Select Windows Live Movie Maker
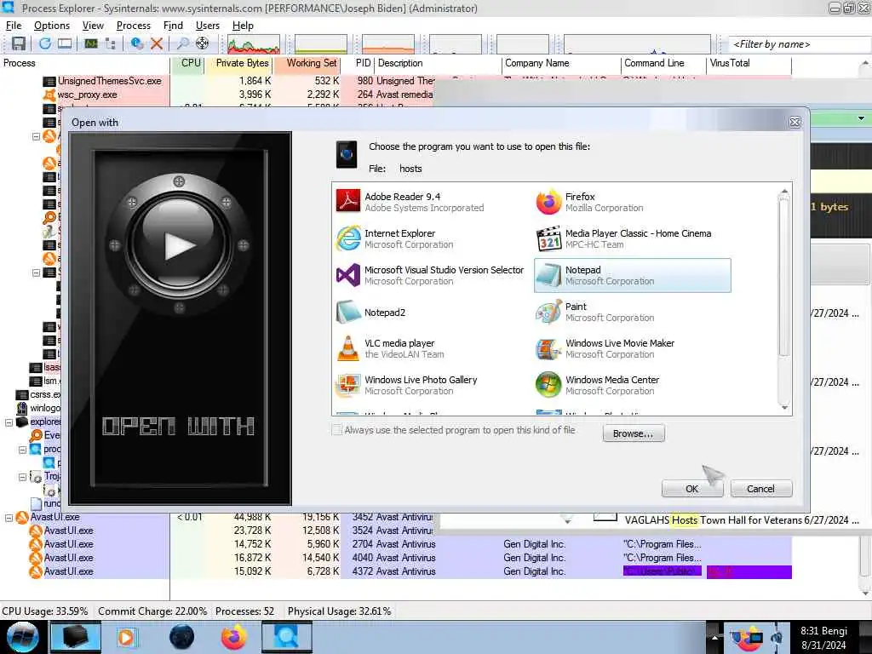 [x=633, y=348]
